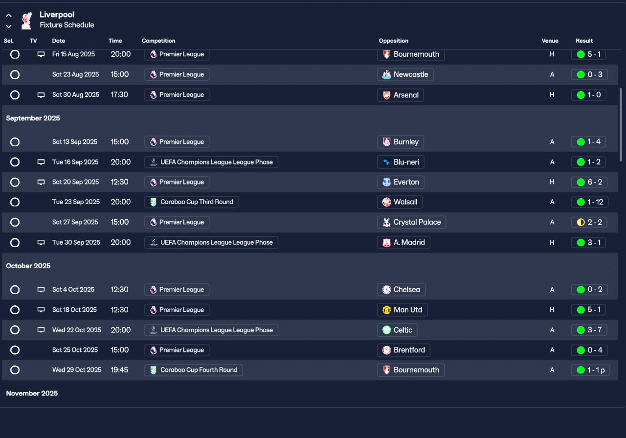Select the Man Utd fixture radio button
Viewport: 626px width, 438px height.
[x=15, y=310]
